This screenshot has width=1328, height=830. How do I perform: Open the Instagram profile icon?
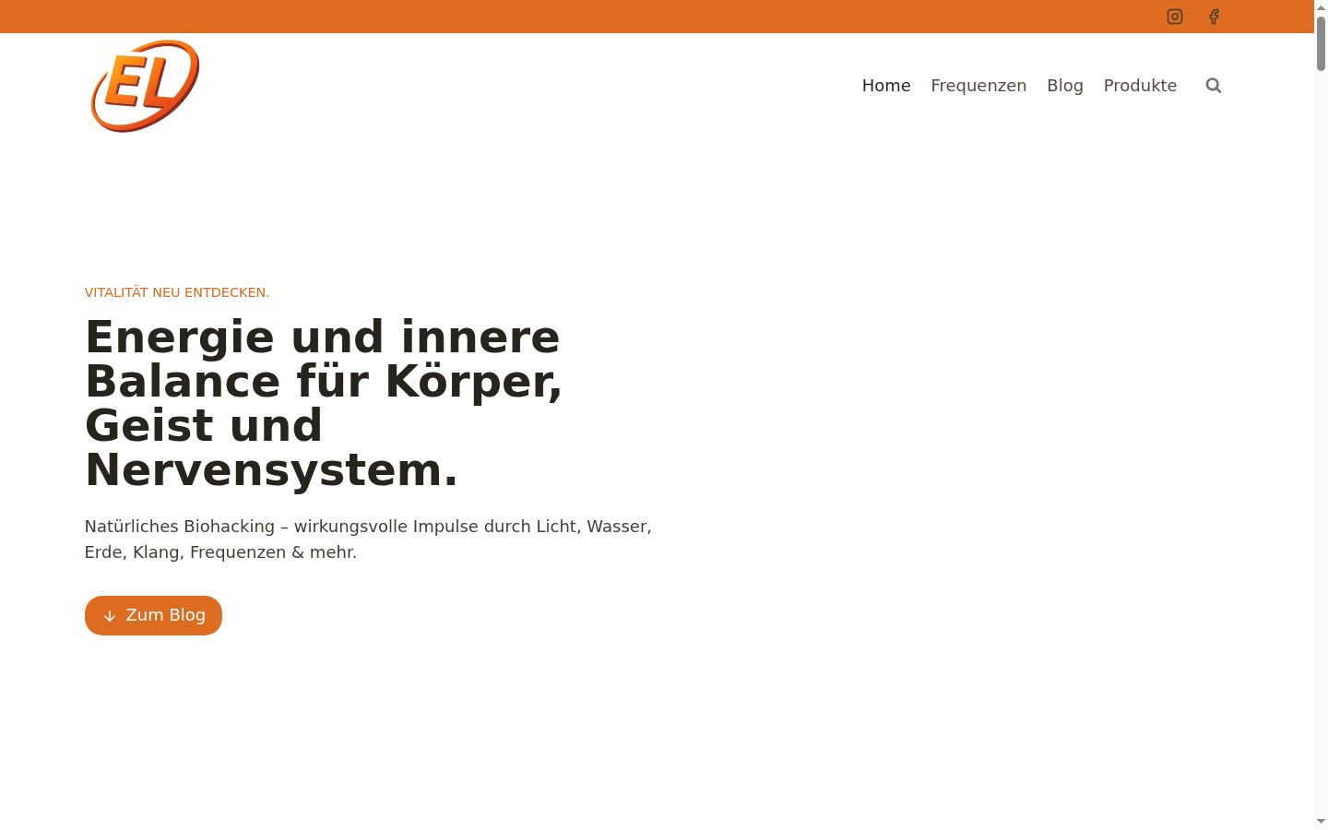[x=1175, y=17]
